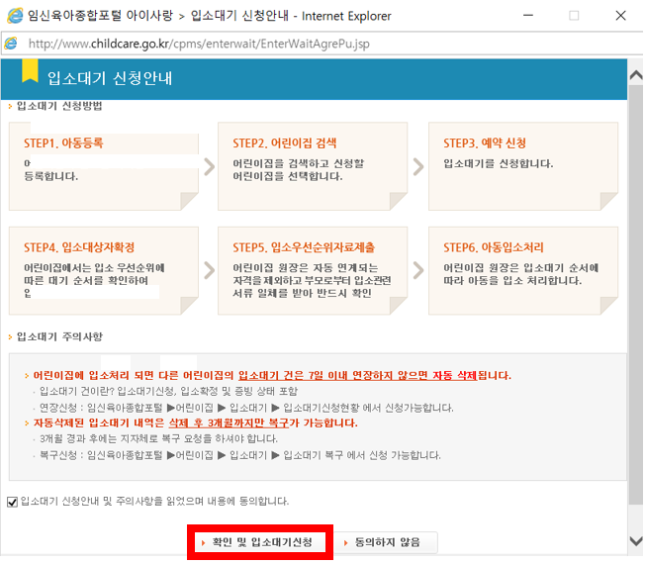Close the Internet Explorer window
Screen dimensions: 645x564
pyautogui.click(x=620, y=16)
